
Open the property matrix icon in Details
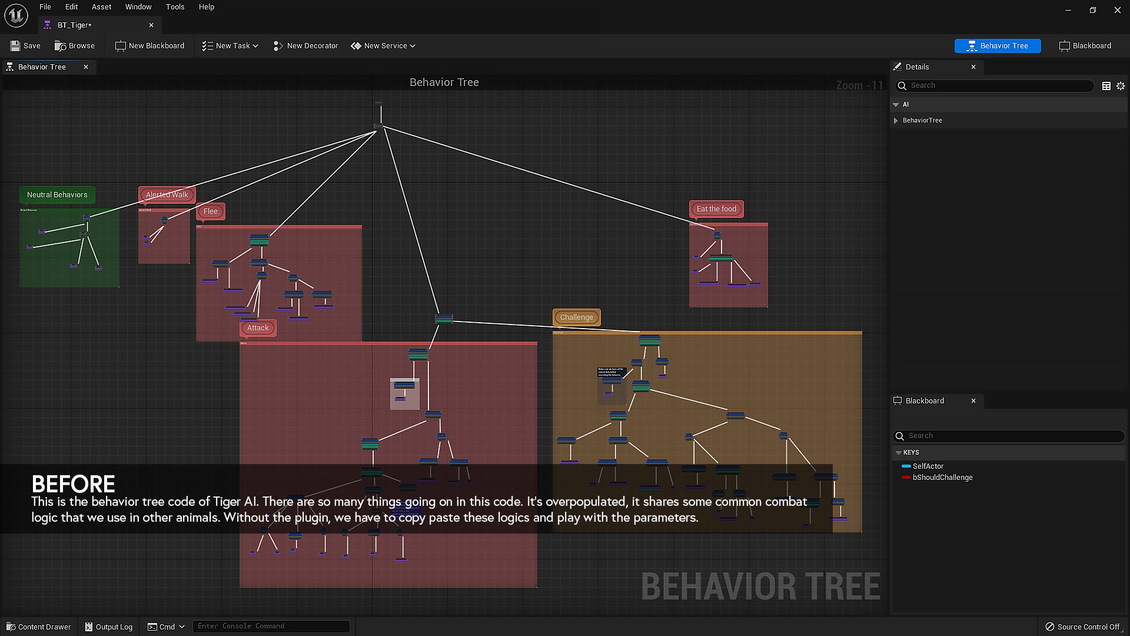point(1106,86)
